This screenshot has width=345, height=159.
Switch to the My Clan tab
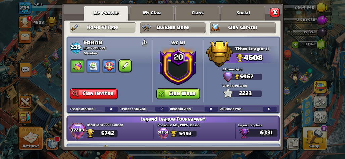pyautogui.click(x=152, y=13)
